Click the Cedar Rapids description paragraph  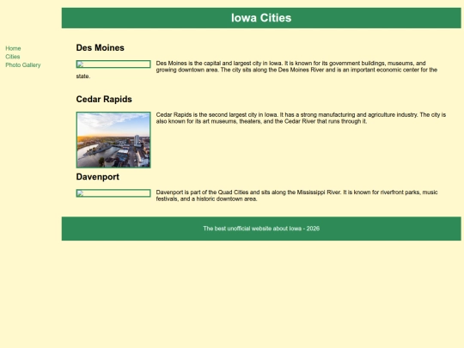pyautogui.click(x=301, y=118)
